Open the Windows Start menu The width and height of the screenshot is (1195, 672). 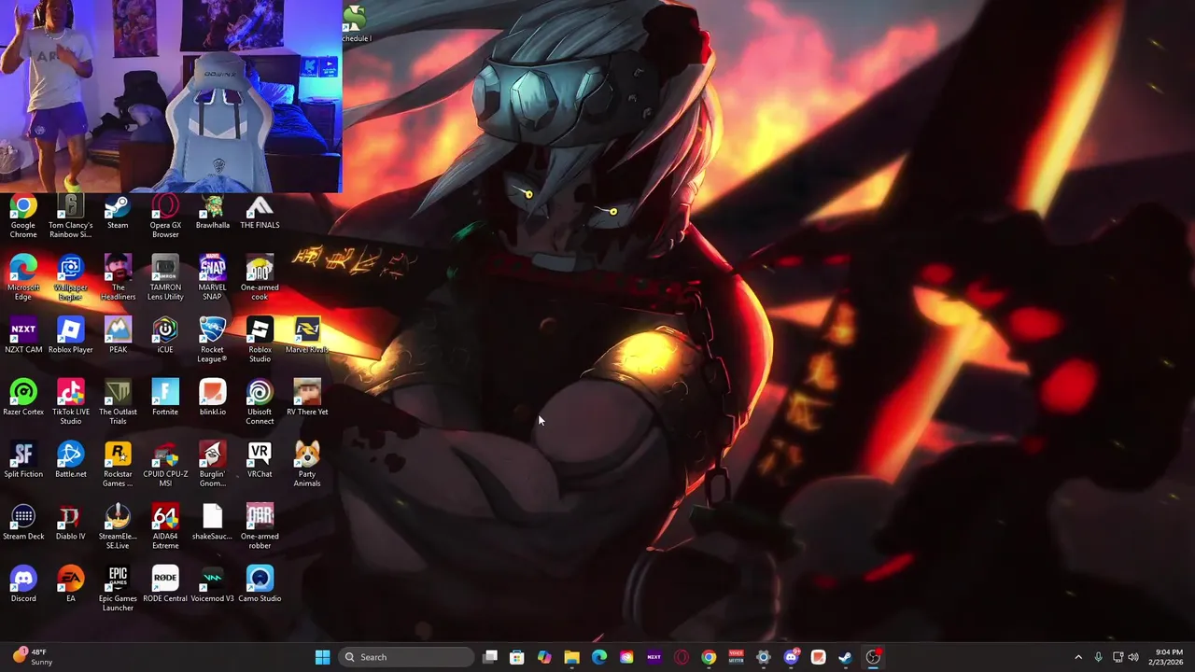tap(322, 657)
